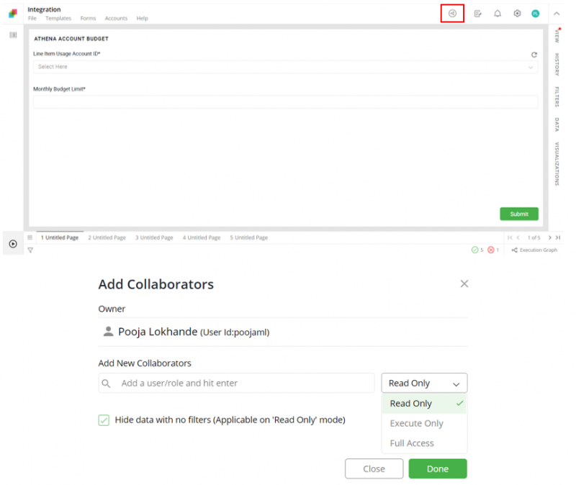Choose Full Access permission option

(412, 443)
